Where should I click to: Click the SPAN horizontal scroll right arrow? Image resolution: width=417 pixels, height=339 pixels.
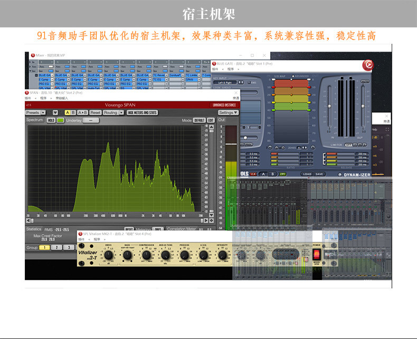tap(206, 220)
